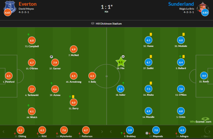Screen dimensions: 213x139
Task: Click the yellow card above Hume
Action: pos(151,35)
